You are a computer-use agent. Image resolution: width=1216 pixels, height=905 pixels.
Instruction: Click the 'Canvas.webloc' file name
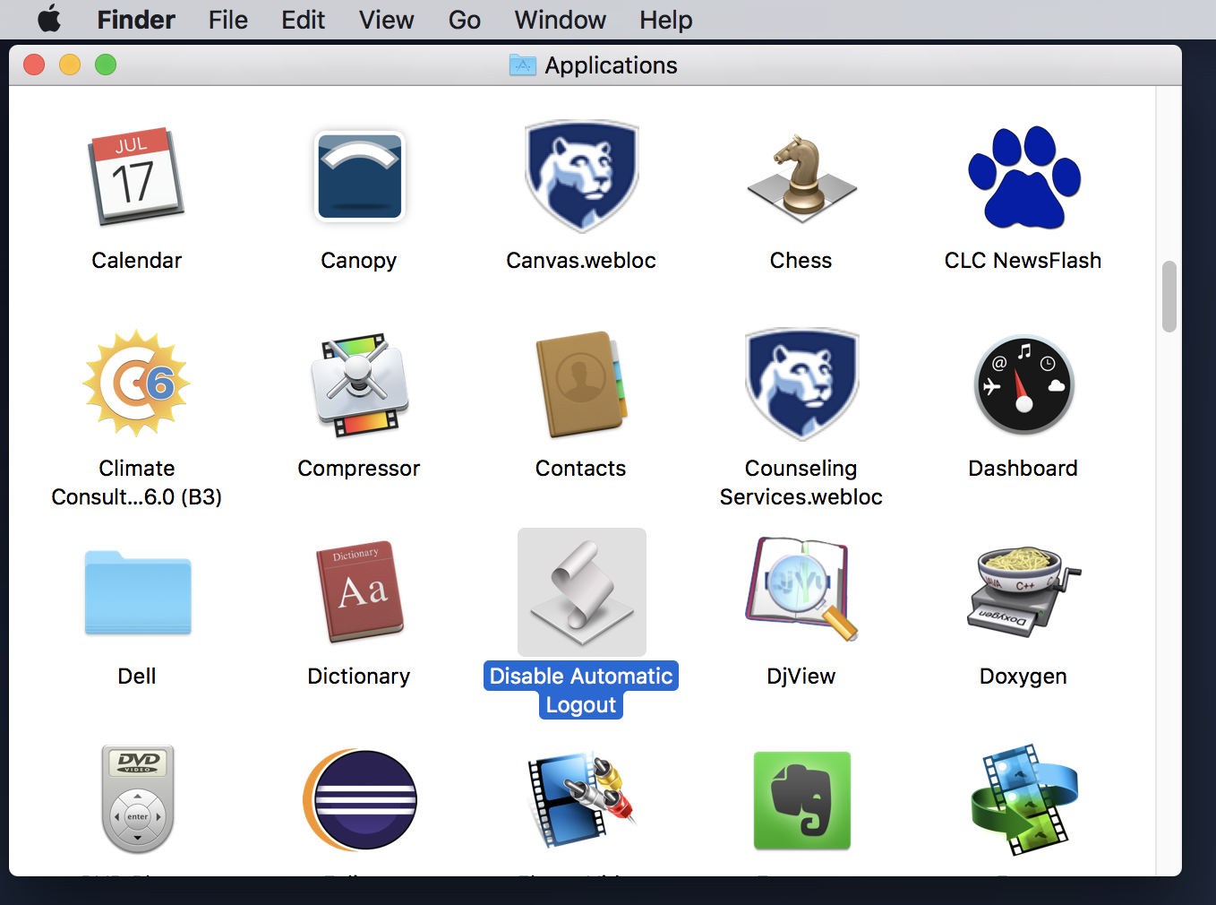[x=581, y=261]
